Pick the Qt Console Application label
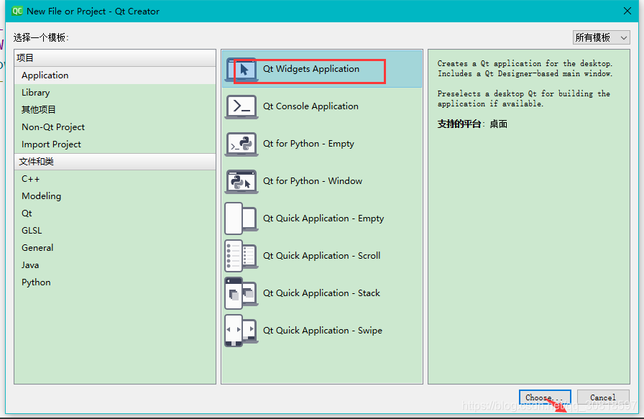This screenshot has height=419, width=644. pyautogui.click(x=310, y=106)
